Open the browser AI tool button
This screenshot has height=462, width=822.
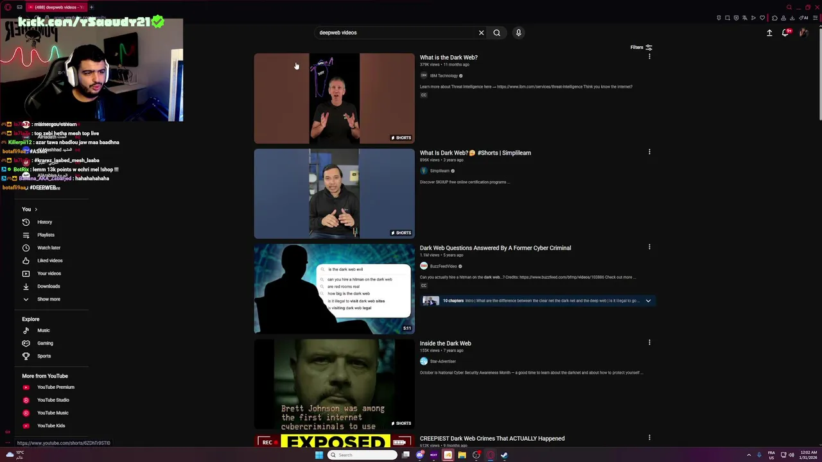click(x=803, y=18)
